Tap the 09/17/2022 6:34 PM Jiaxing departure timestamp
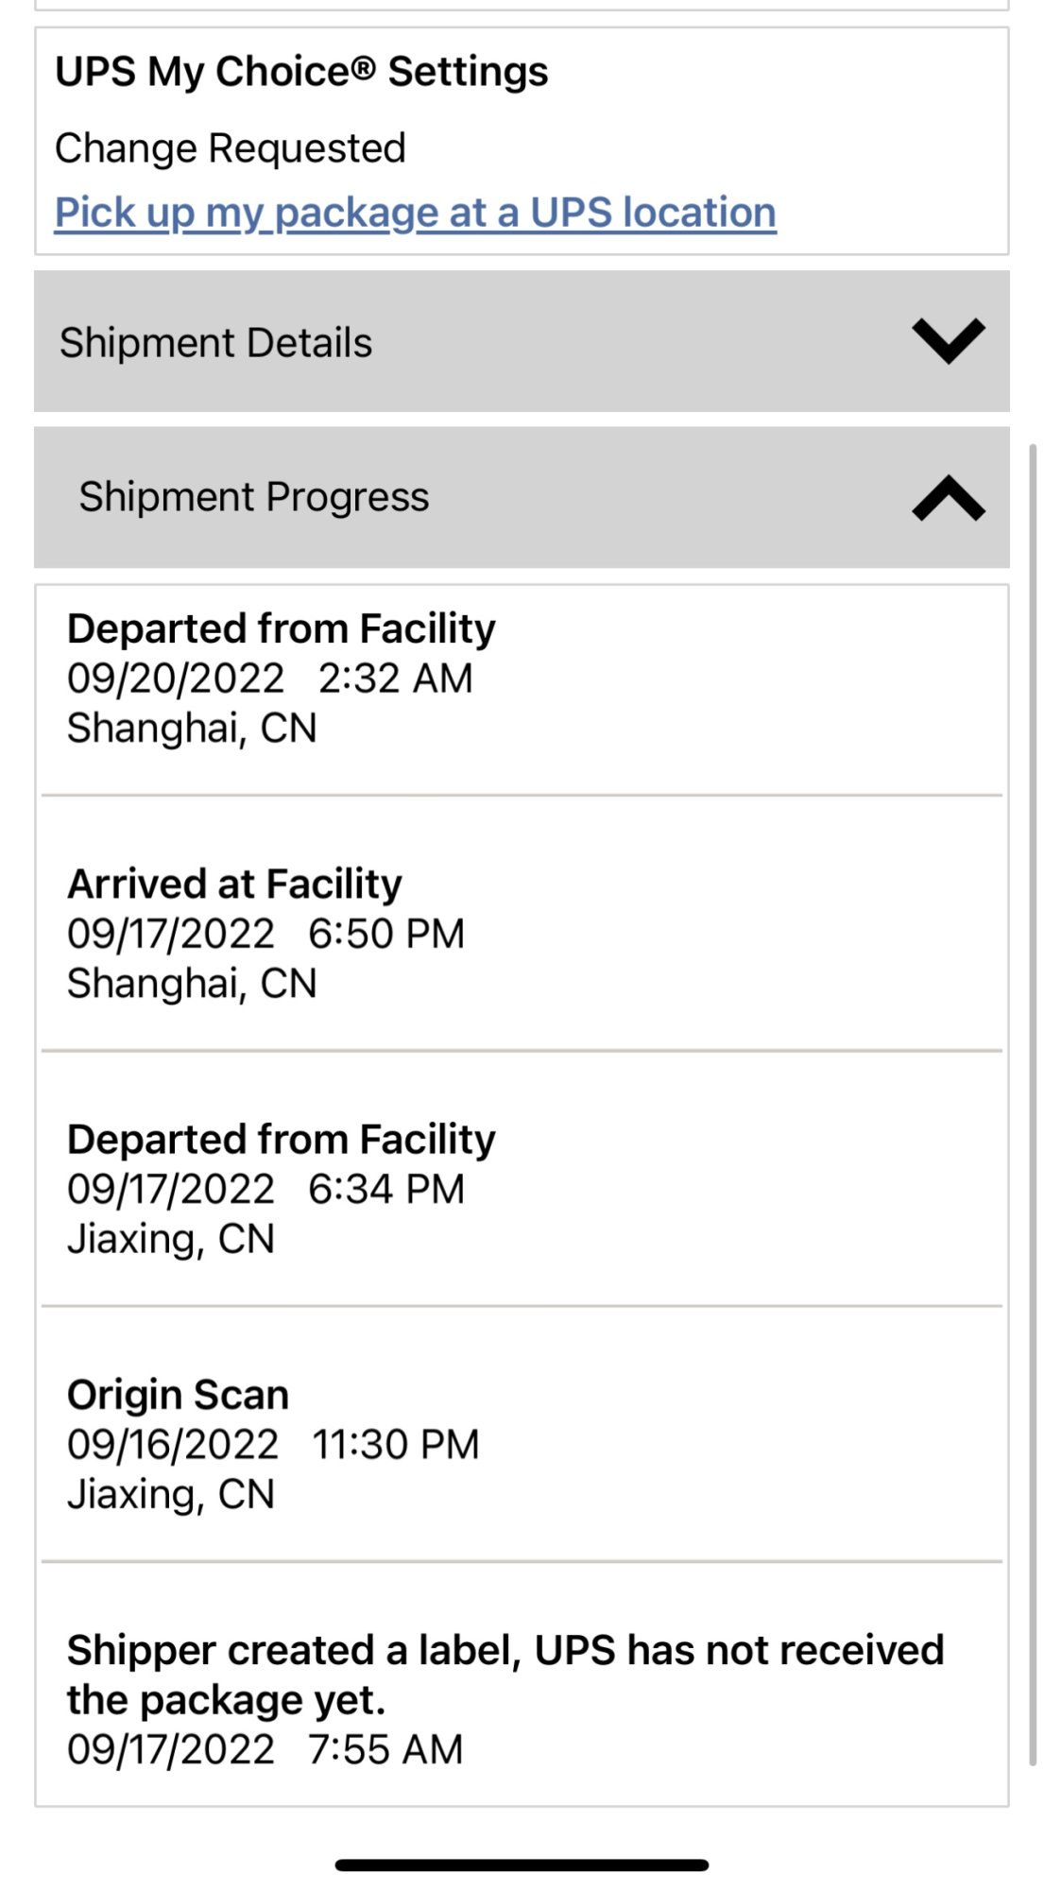 point(265,1189)
